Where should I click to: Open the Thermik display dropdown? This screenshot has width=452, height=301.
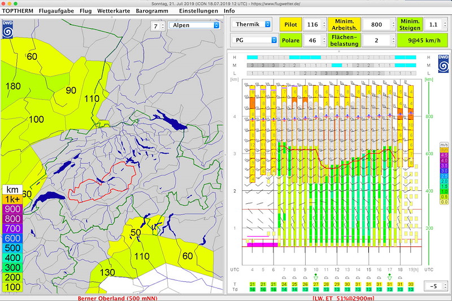pyautogui.click(x=251, y=24)
